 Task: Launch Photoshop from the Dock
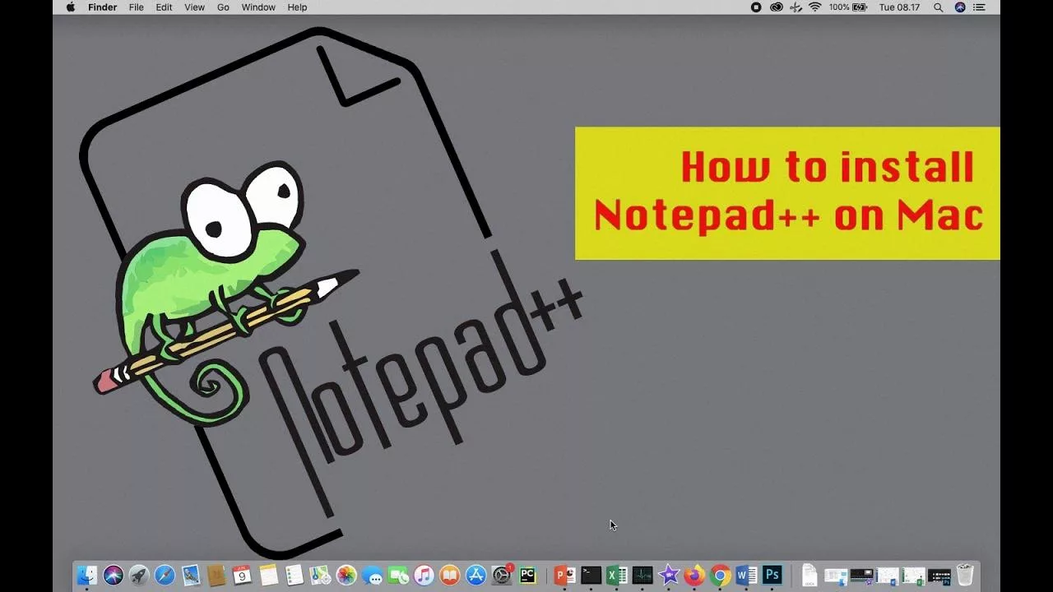coord(771,576)
